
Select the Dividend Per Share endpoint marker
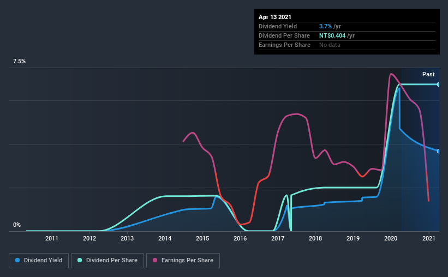[x=439, y=84]
